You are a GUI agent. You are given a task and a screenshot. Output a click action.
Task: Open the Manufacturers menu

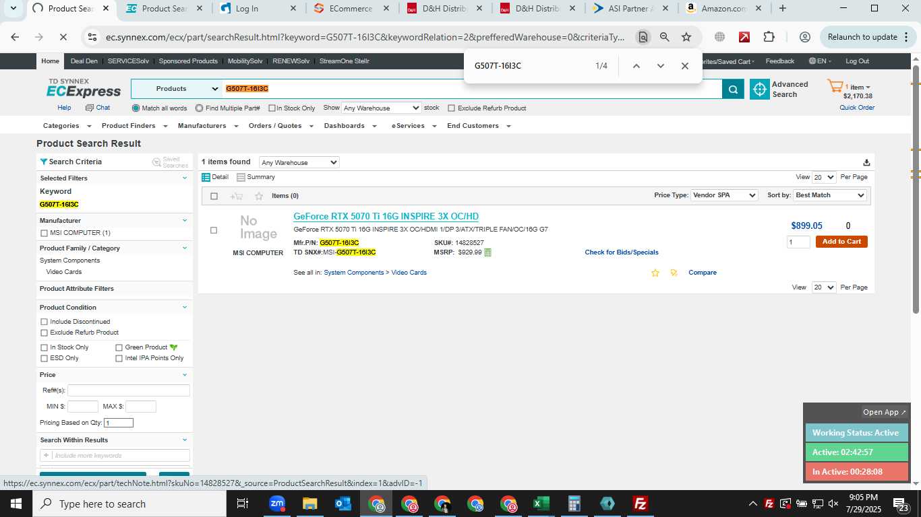[208, 126]
